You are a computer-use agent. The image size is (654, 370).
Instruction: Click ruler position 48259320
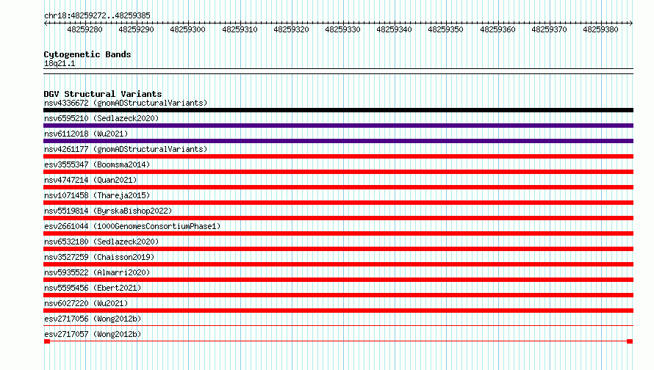coord(291,29)
